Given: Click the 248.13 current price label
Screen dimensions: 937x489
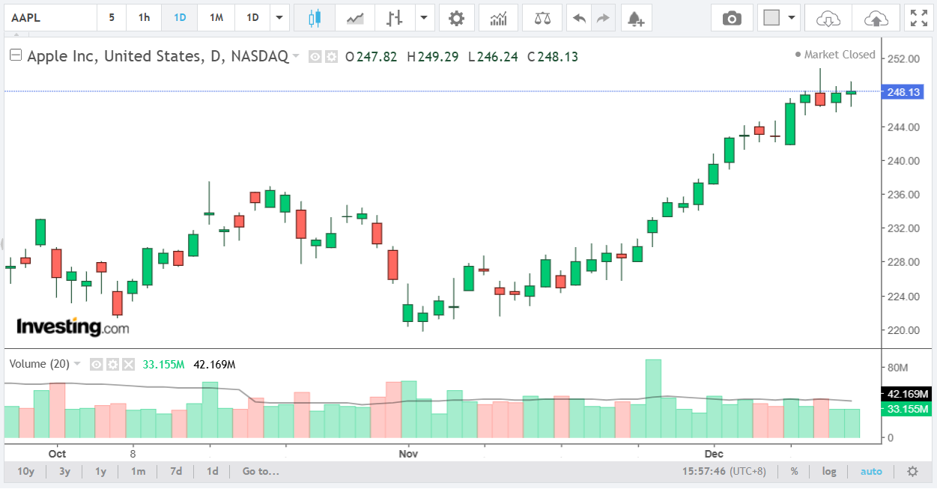Looking at the screenshot, I should click(x=903, y=92).
